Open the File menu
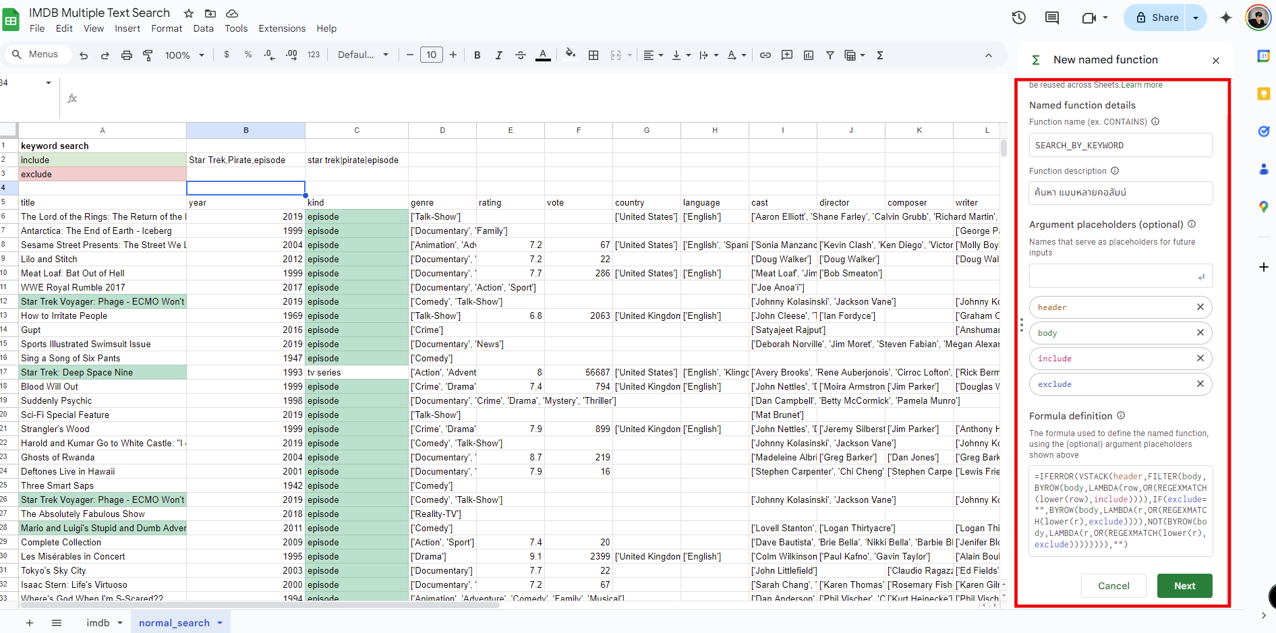This screenshot has height=633, width=1276. click(37, 28)
